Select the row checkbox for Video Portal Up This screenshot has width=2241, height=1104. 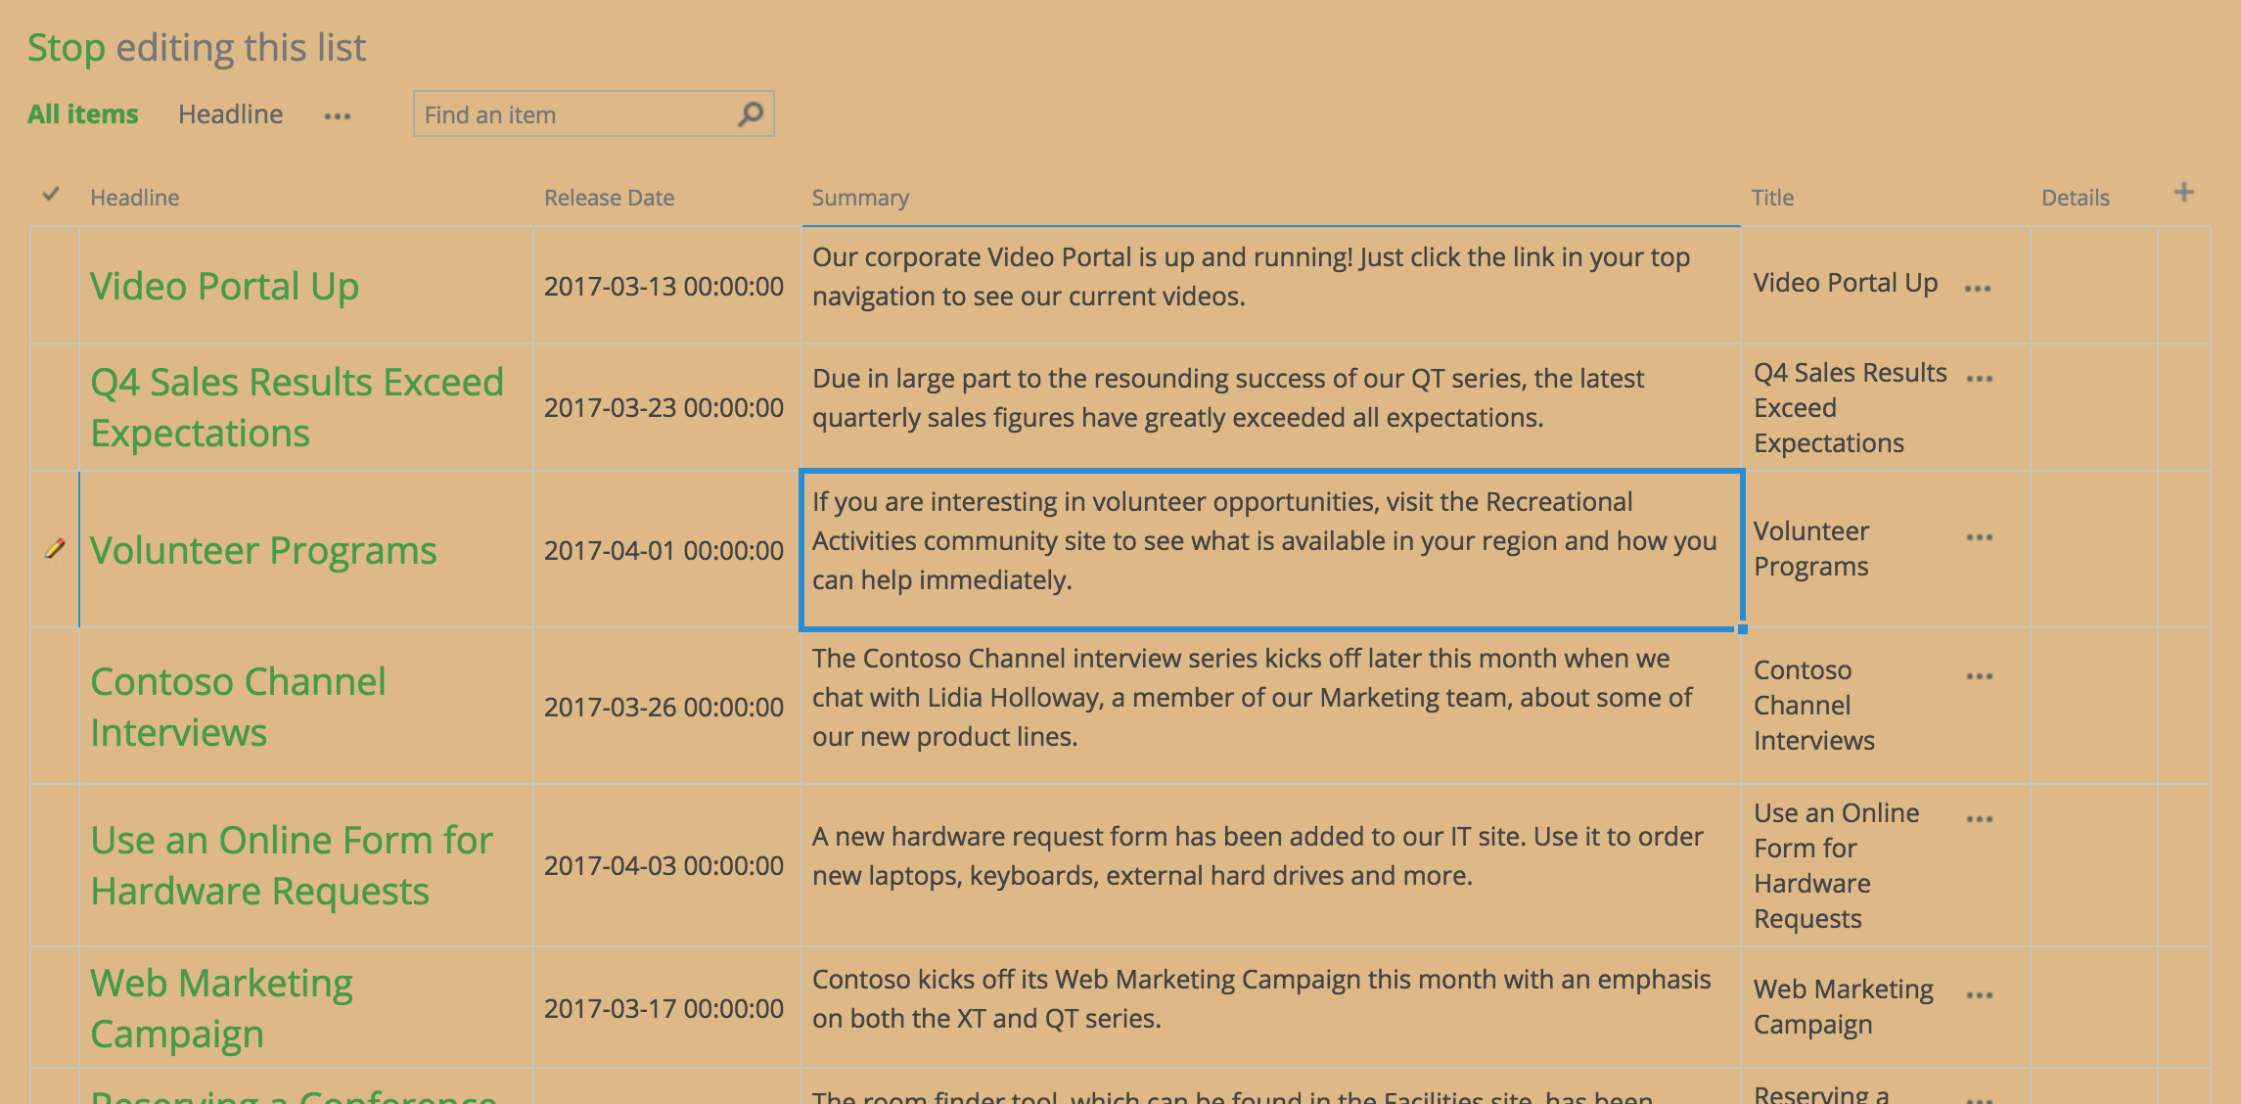[55, 286]
